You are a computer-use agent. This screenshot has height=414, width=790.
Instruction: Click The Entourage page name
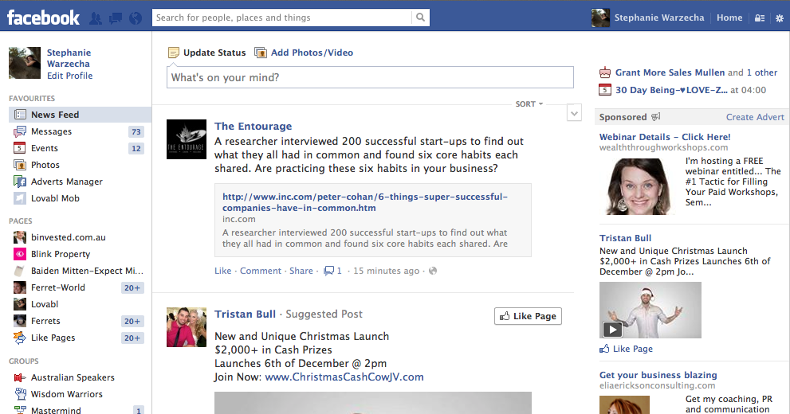(x=253, y=127)
